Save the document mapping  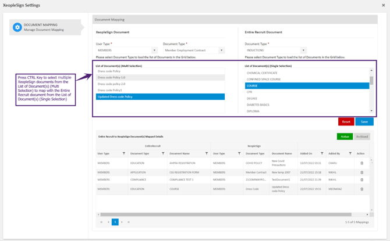(x=364, y=121)
